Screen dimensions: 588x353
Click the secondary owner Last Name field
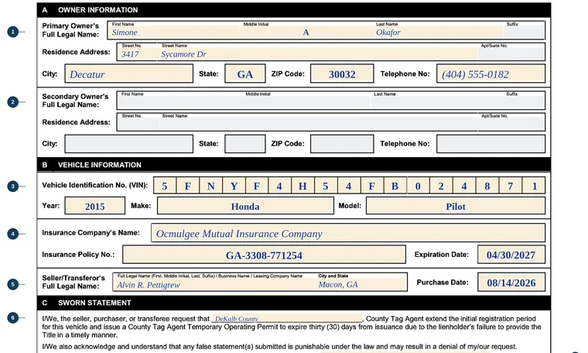[437, 101]
